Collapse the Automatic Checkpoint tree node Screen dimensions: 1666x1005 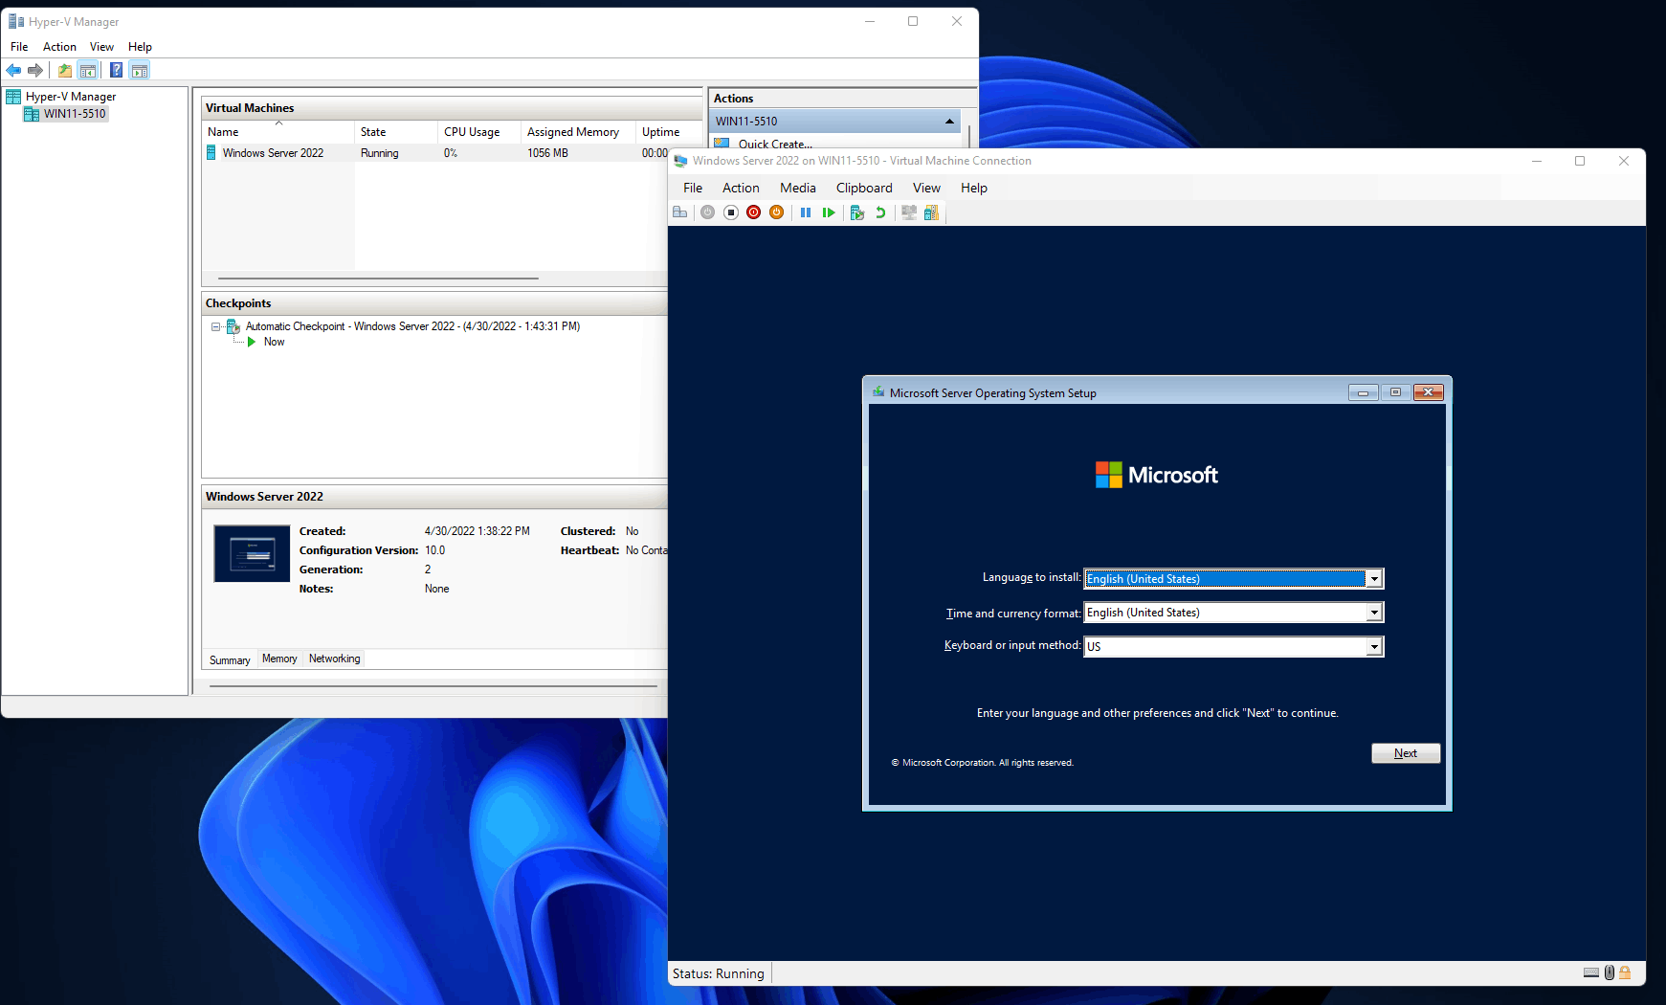(x=216, y=326)
